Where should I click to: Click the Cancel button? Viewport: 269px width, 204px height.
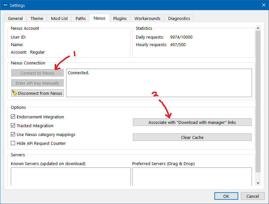point(253,196)
